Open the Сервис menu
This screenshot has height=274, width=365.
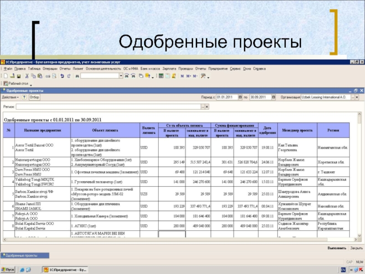pyautogui.click(x=235, y=69)
